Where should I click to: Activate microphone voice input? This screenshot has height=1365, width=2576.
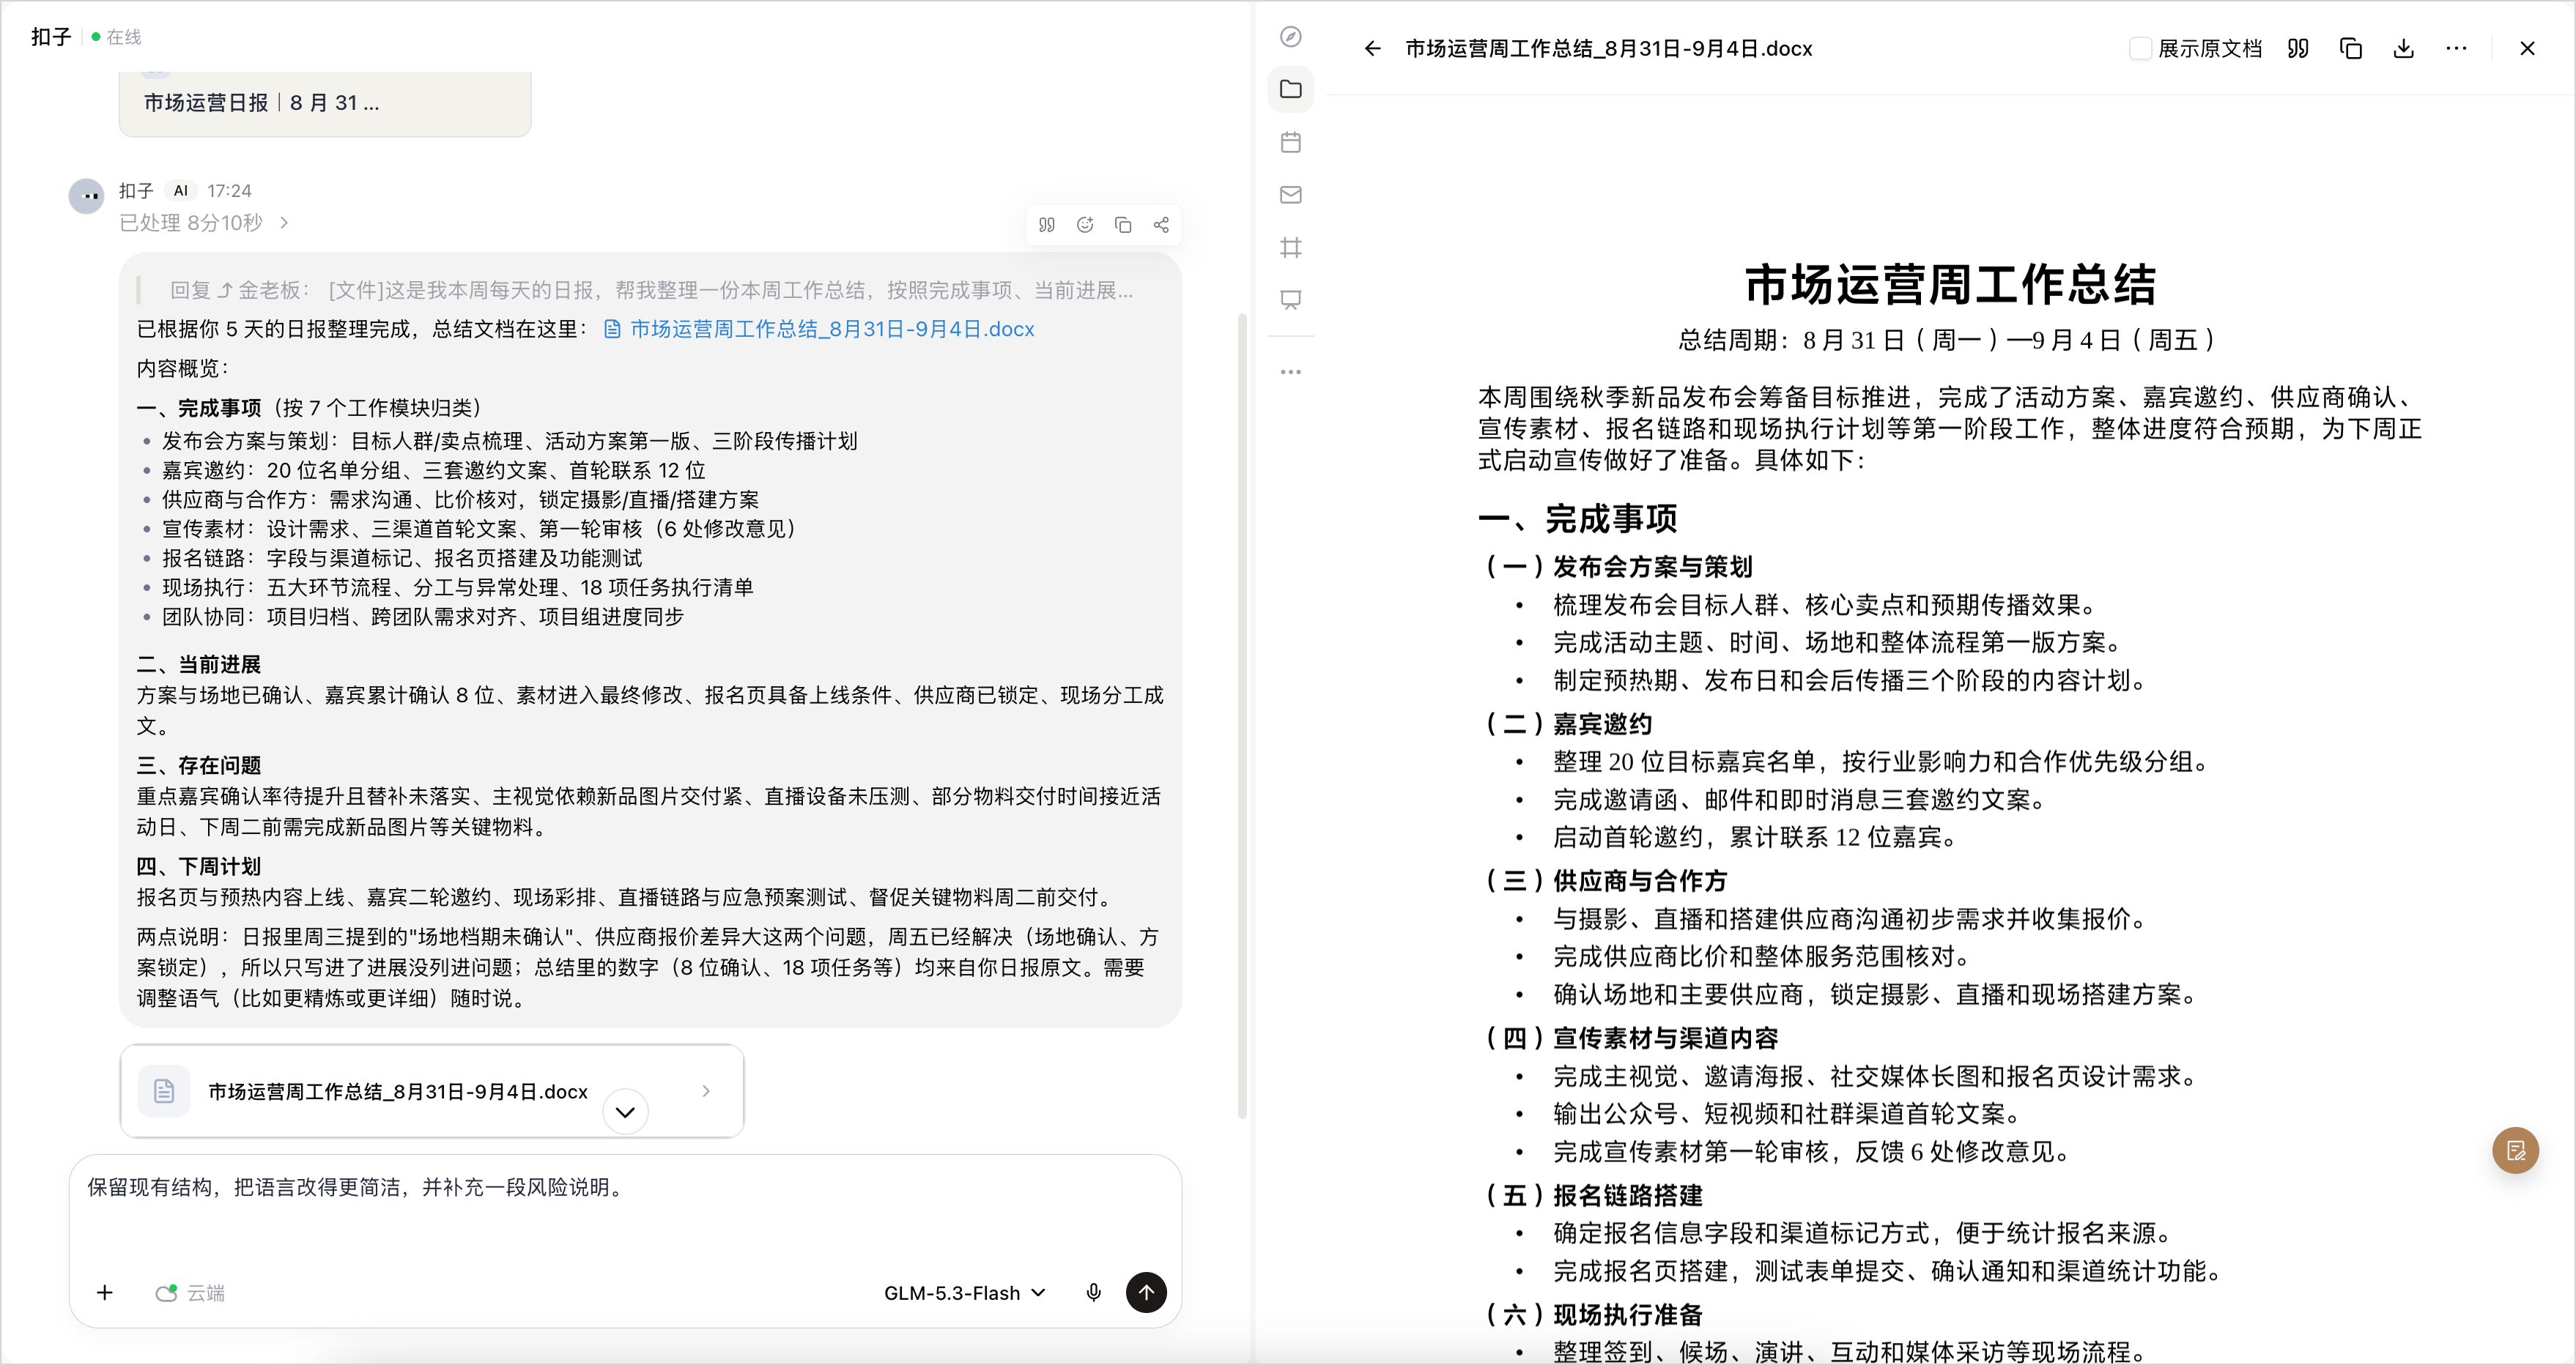[1094, 1292]
